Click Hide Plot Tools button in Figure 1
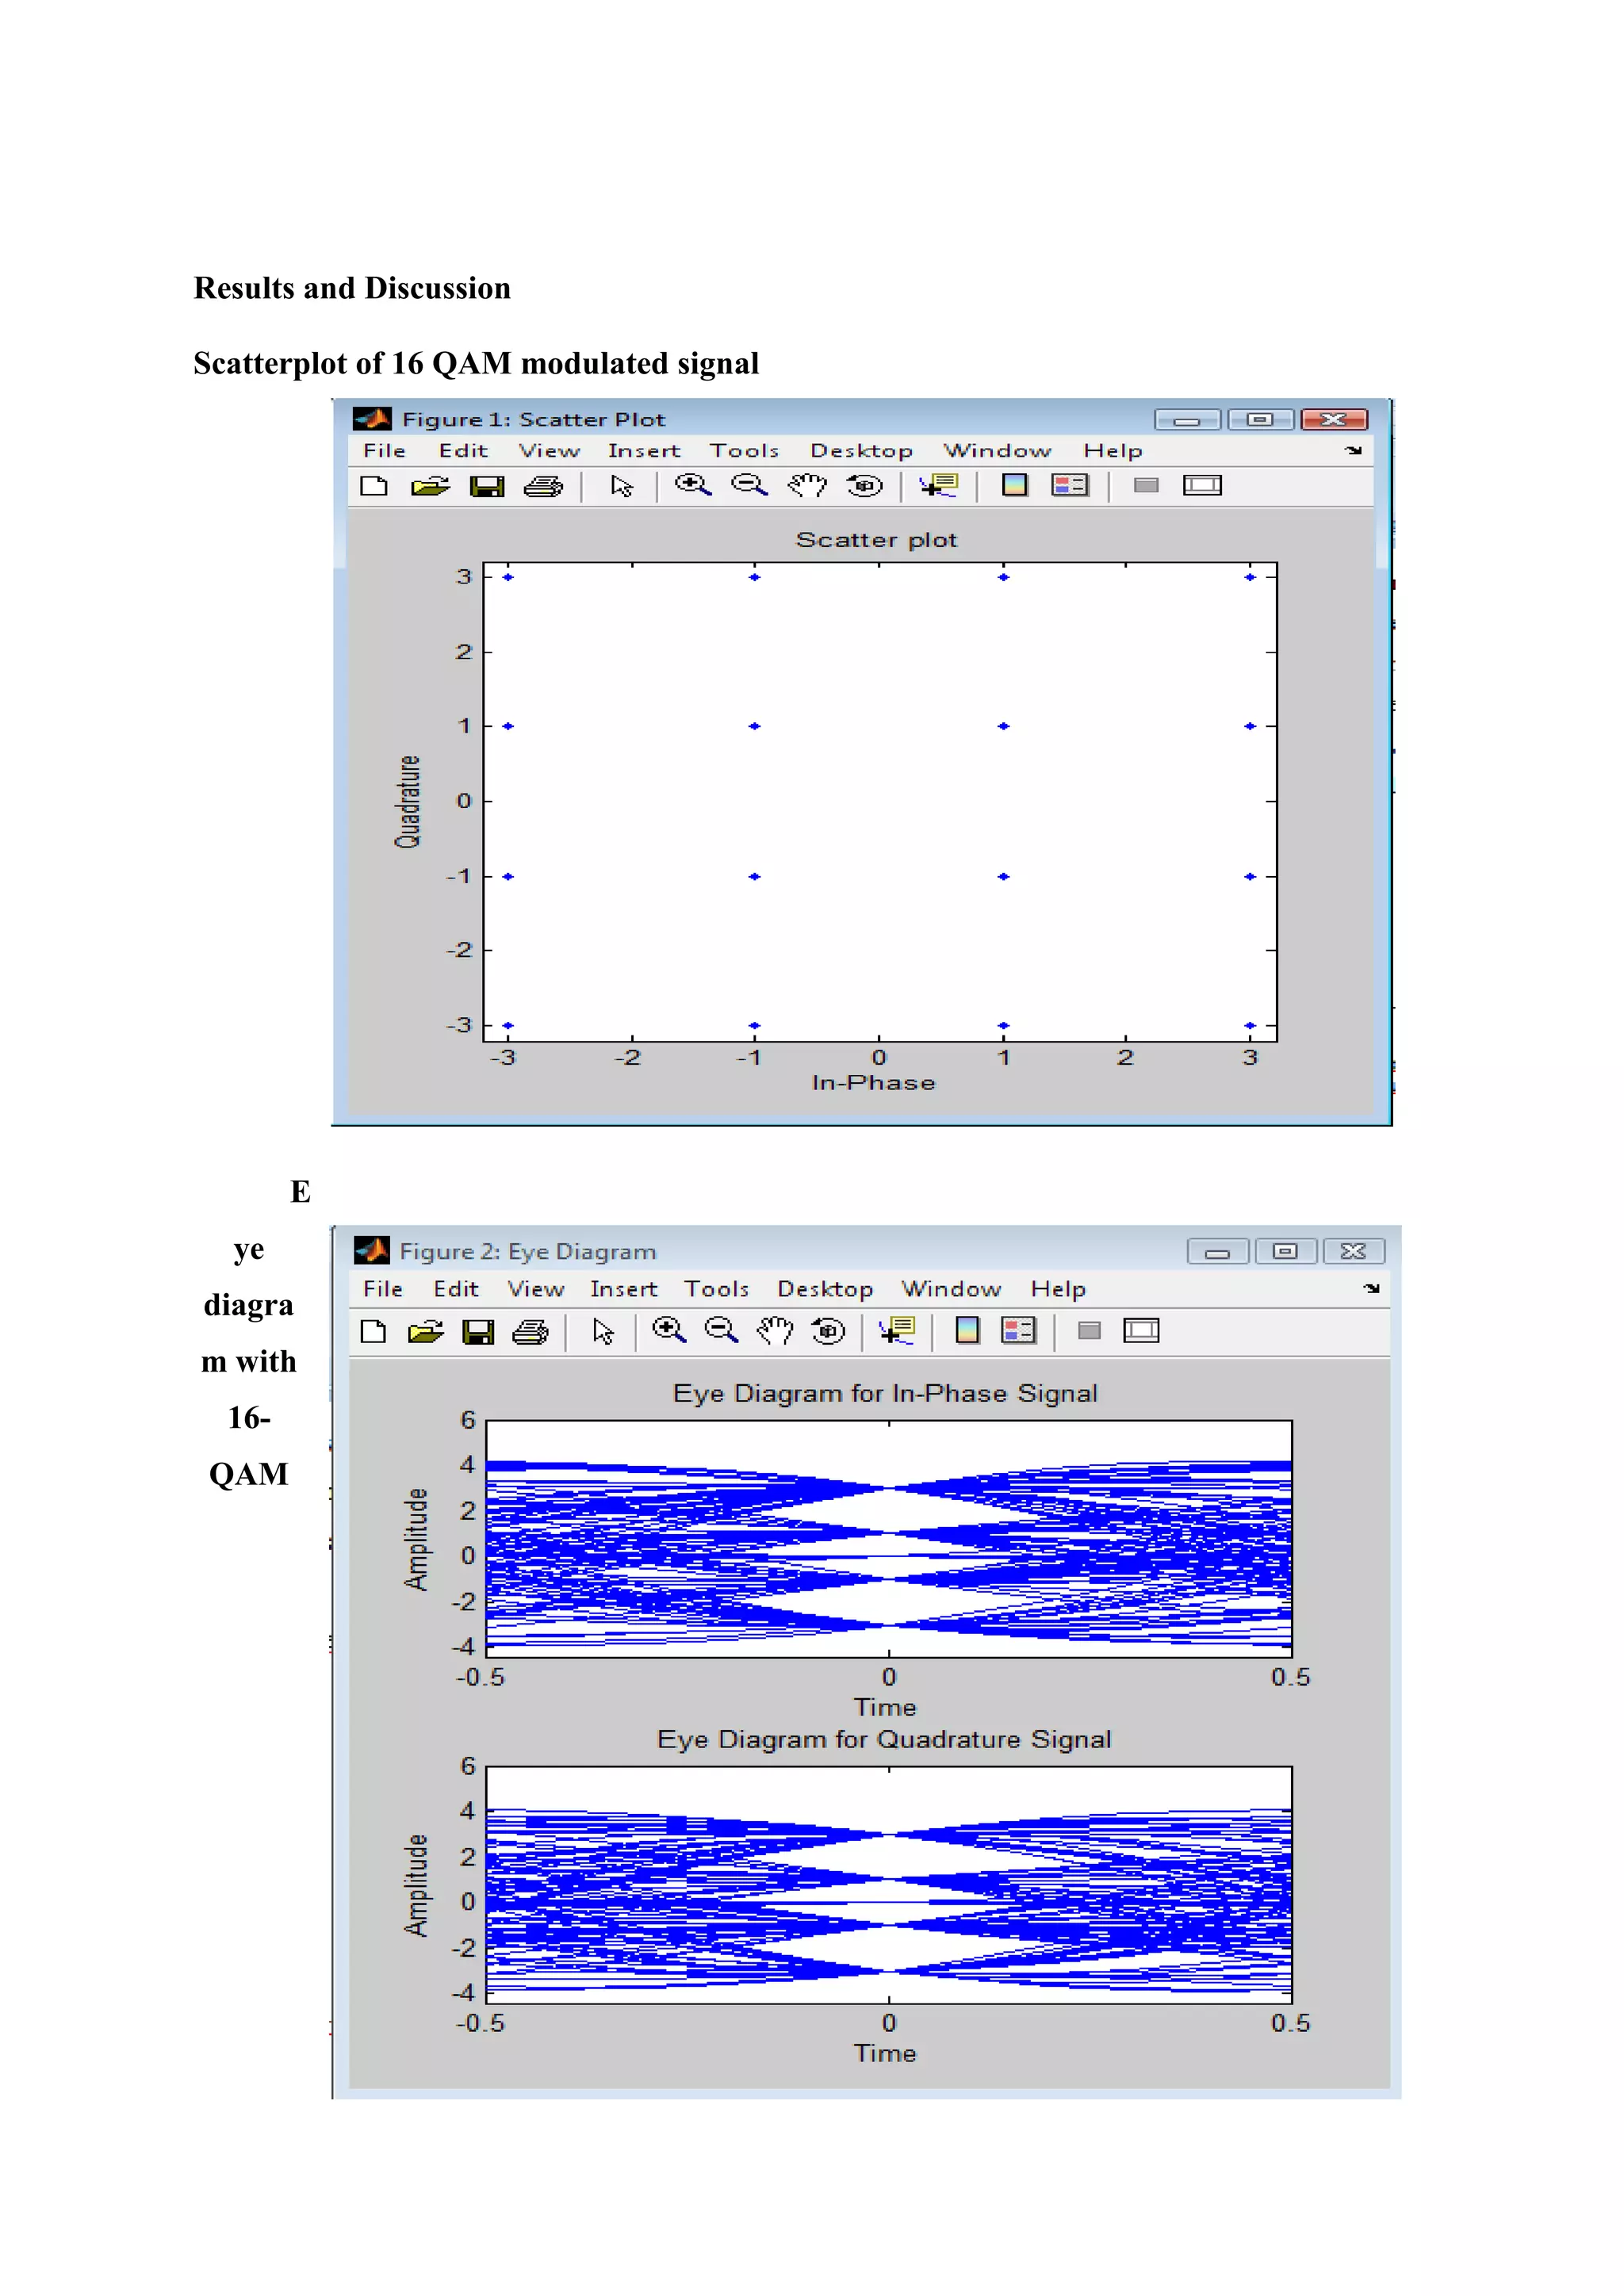 [1146, 486]
